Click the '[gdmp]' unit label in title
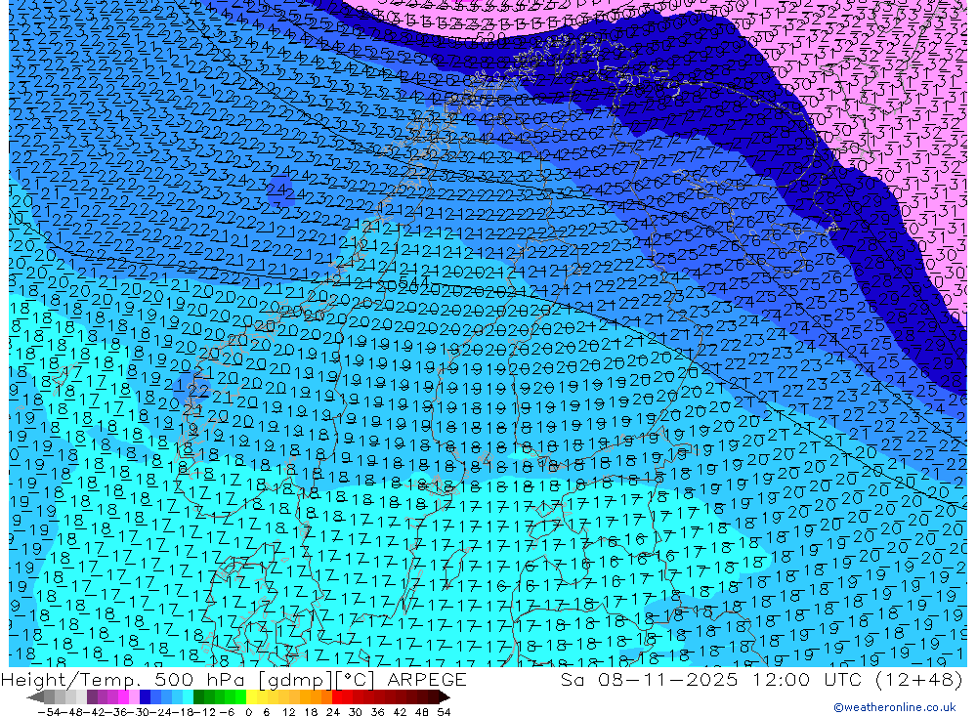 pos(295,679)
